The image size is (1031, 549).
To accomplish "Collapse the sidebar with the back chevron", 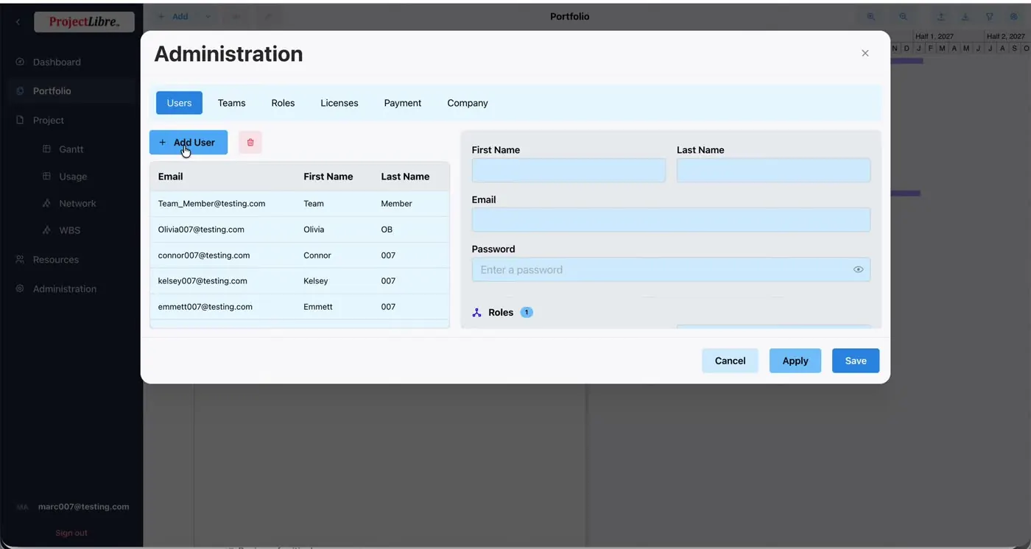I will 18,22.
